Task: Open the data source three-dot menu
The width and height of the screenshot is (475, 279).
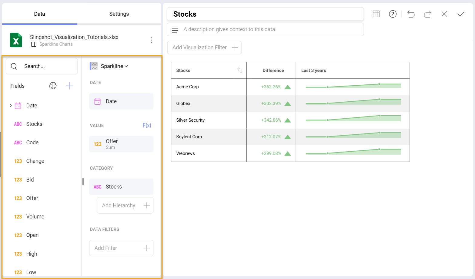Action: 152,40
